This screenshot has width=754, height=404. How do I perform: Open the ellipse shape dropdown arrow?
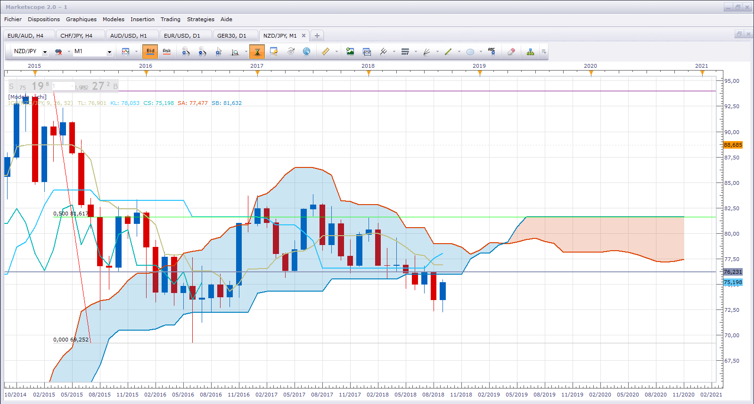coord(481,52)
